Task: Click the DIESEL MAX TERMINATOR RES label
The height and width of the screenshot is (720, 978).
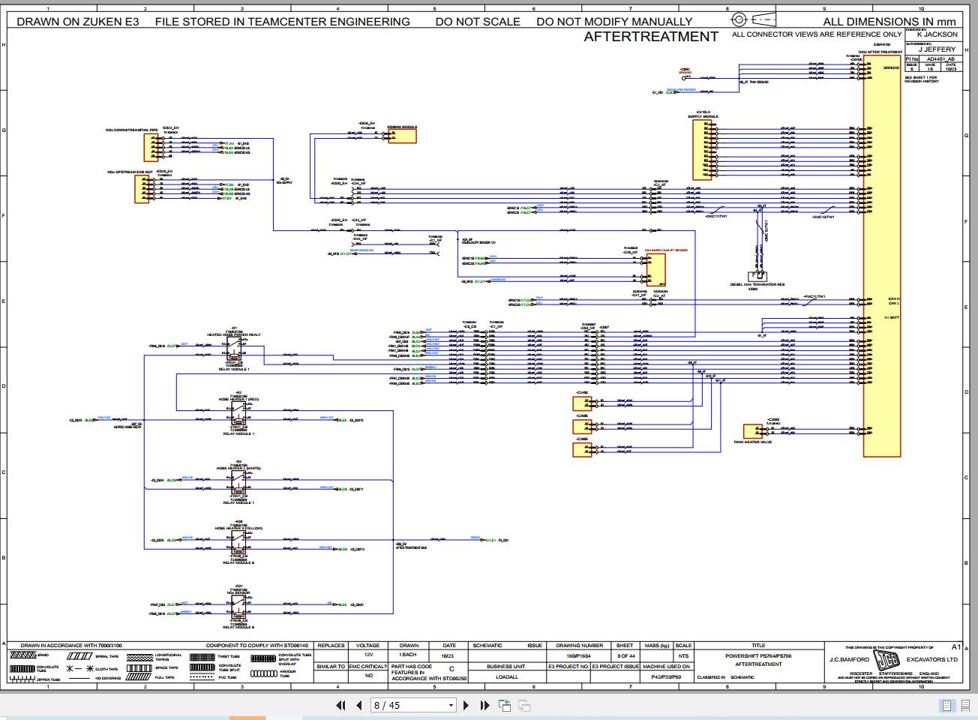Action: pyautogui.click(x=757, y=284)
